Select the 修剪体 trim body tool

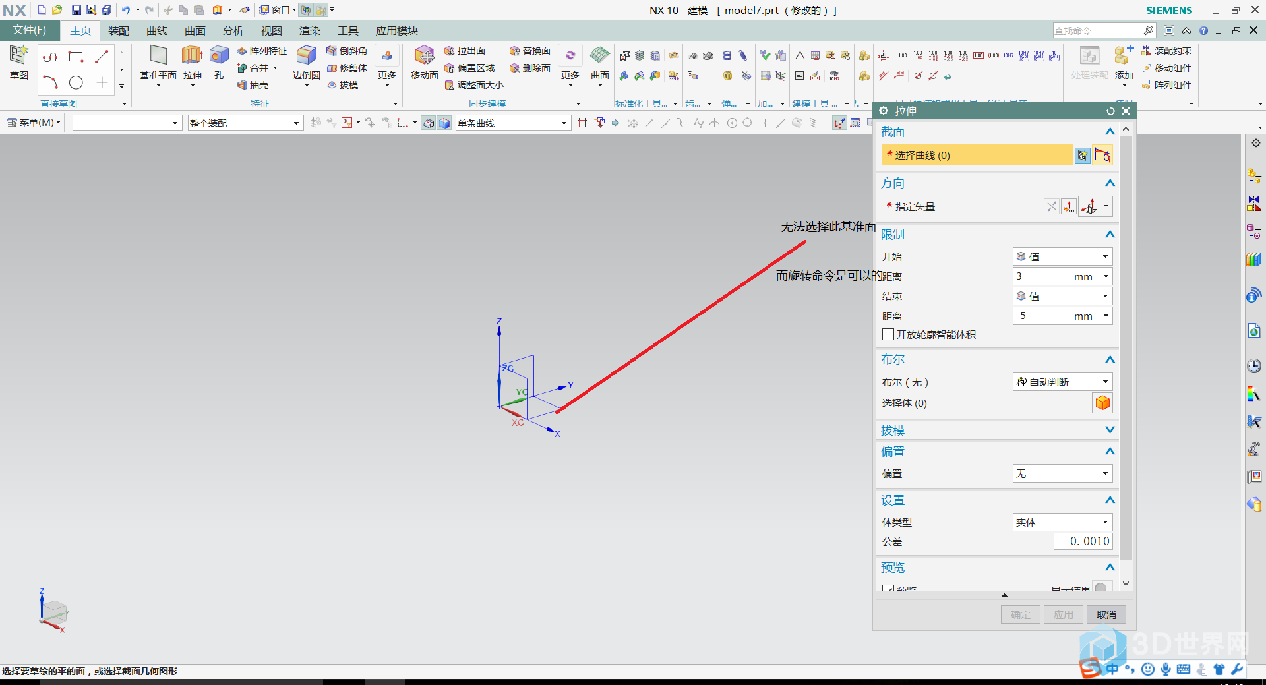[347, 68]
